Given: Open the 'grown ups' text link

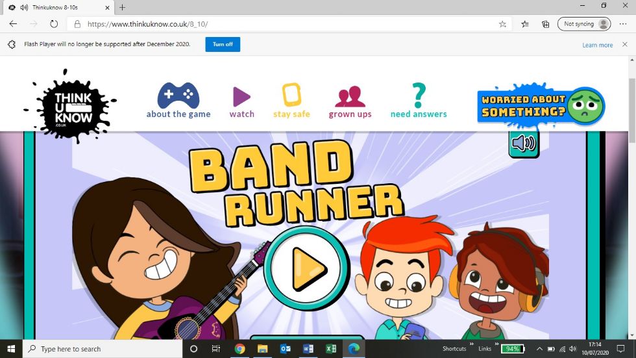Looking at the screenshot, I should pyautogui.click(x=350, y=114).
